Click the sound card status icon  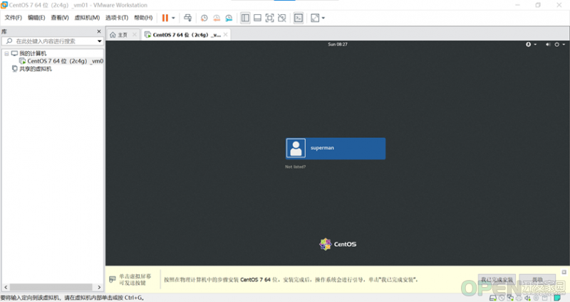[x=527, y=298]
